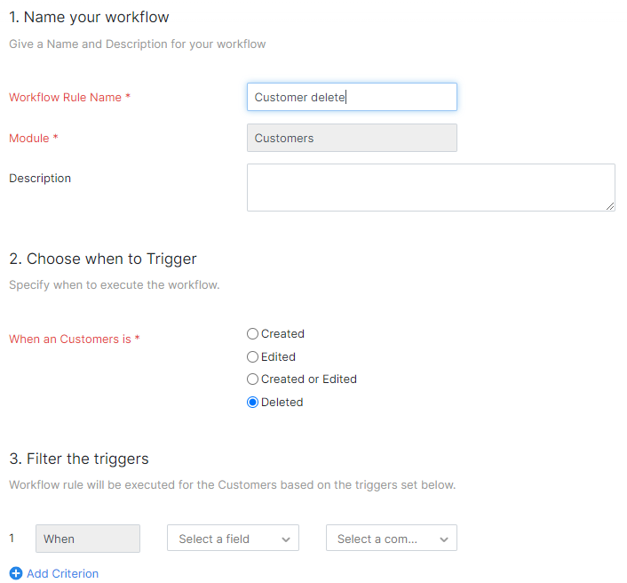Select the Edited radio button
Image resolution: width=627 pixels, height=583 pixels.
[x=252, y=356]
